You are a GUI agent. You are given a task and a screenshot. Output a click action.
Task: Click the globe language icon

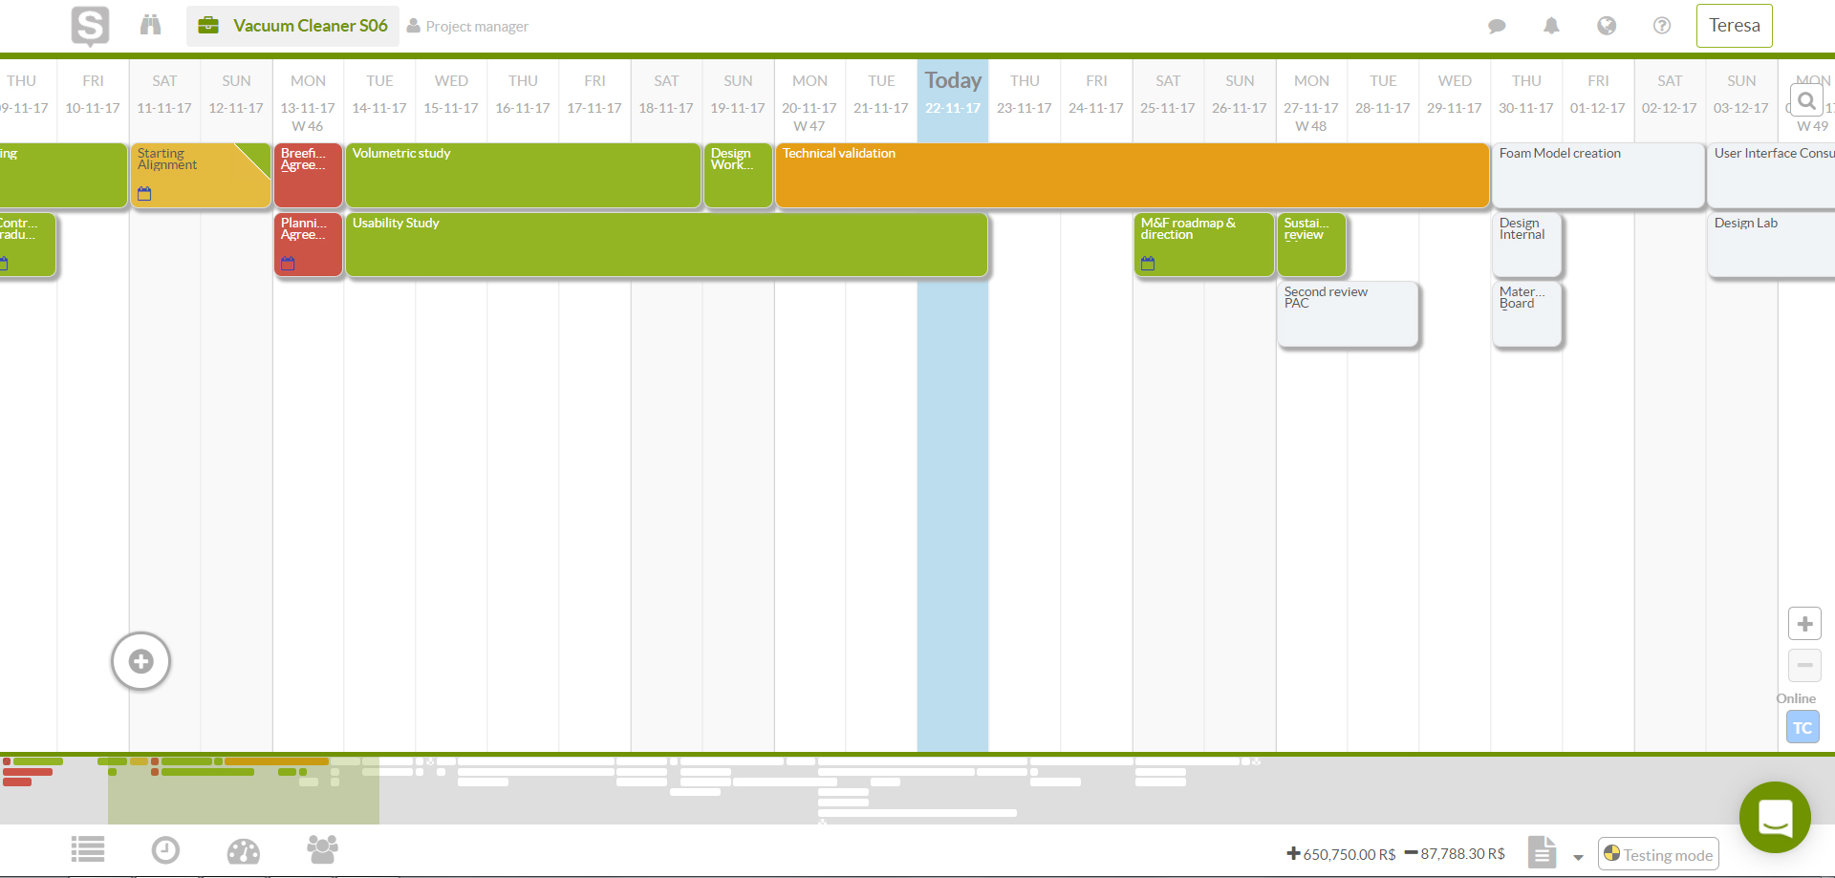click(x=1607, y=26)
